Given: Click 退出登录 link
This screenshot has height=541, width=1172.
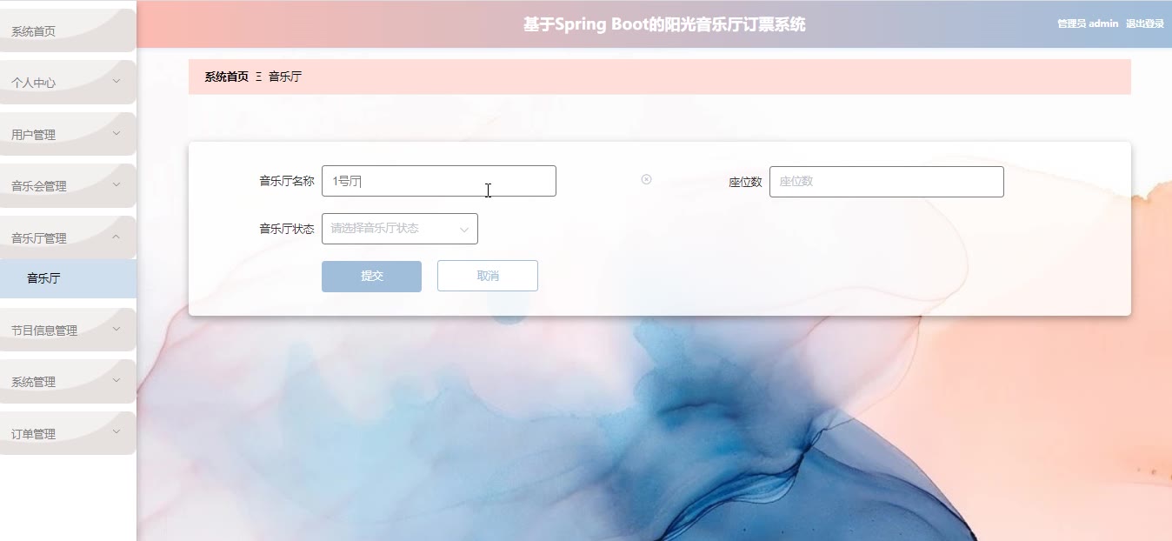Looking at the screenshot, I should tap(1145, 23).
